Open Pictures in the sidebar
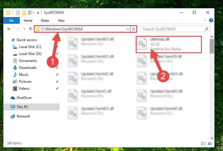 [x=25, y=82]
